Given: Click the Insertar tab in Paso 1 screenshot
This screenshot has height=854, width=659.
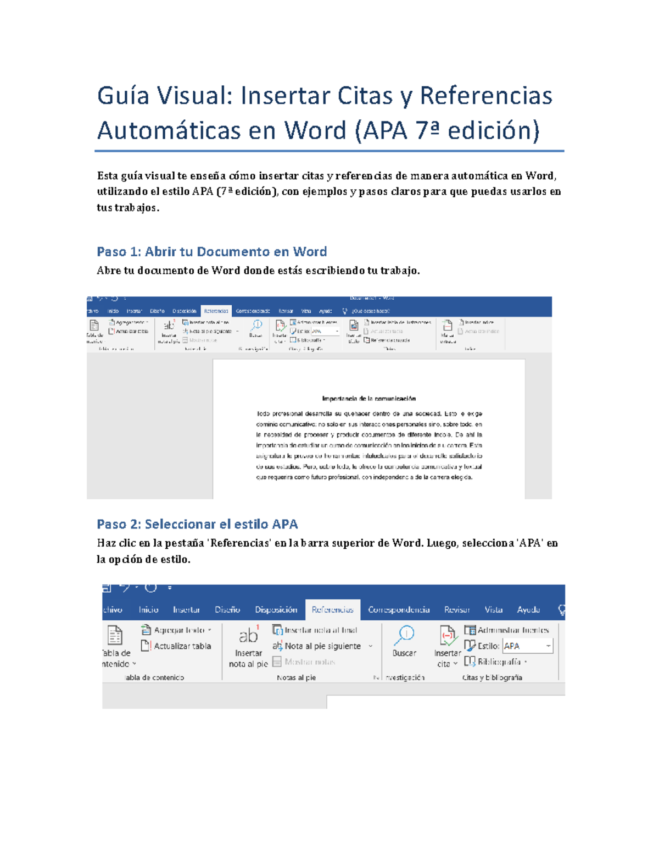Looking at the screenshot, I should pos(134,311).
